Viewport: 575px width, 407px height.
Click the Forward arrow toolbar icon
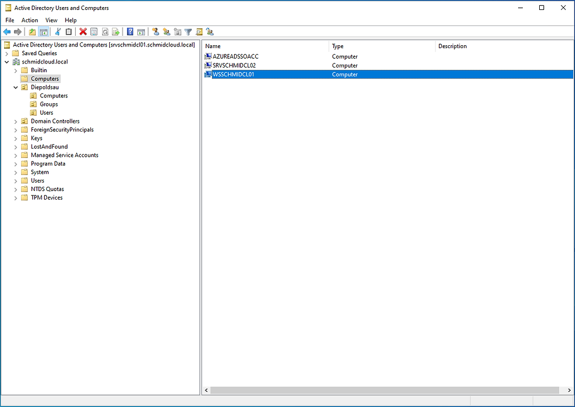click(18, 32)
